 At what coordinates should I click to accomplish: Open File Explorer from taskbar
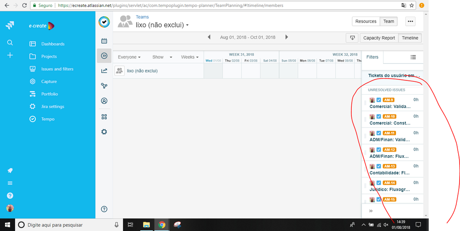[x=146, y=225]
